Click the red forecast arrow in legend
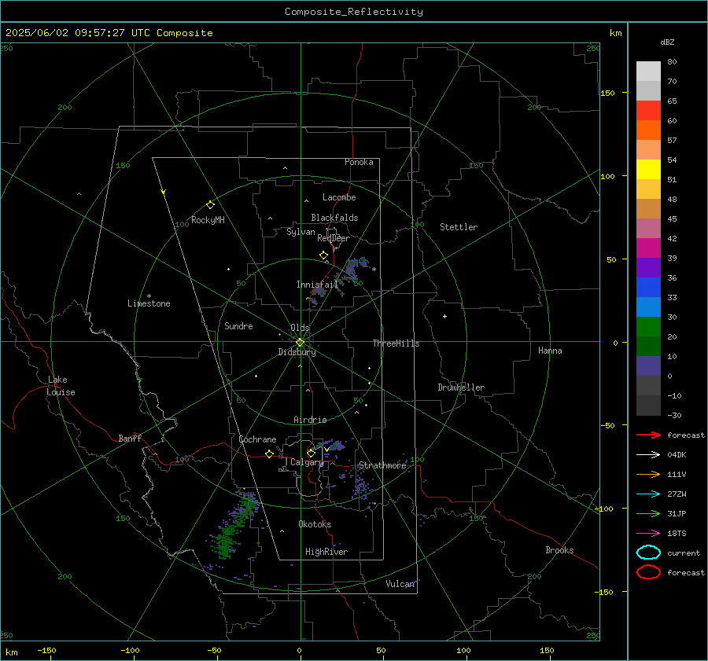The height and width of the screenshot is (661, 708). point(648,435)
